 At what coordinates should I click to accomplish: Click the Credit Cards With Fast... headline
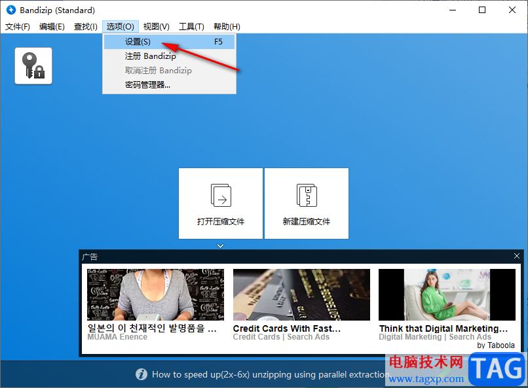pos(286,328)
